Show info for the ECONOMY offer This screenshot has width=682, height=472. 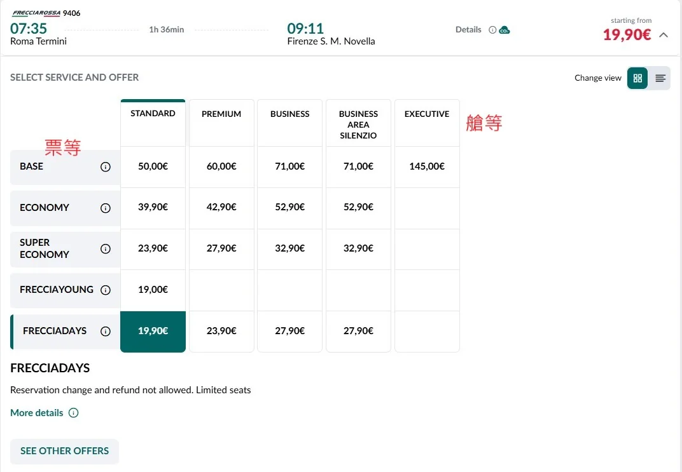coord(105,208)
